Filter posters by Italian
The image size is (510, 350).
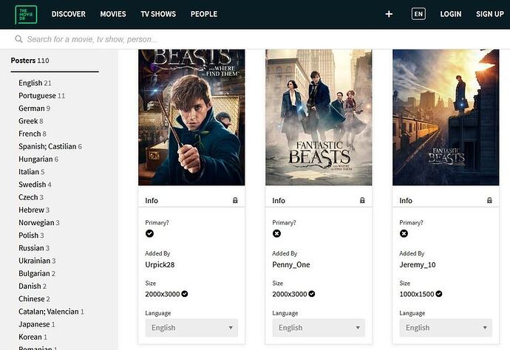coord(32,171)
